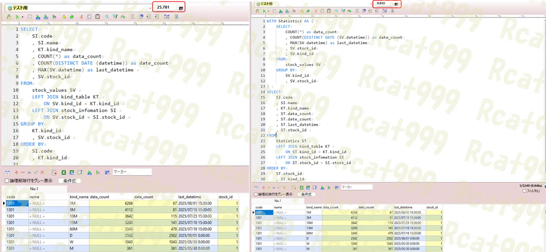Viewport: 546px width, 252px height.
Task: Click the green Excel icon in right grid toolbar
Action: tap(301, 188)
